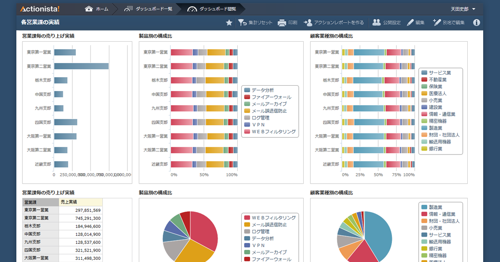Click the 別名で編集 pencil-plus icon
Image resolution: width=500 pixels, height=262 pixels.
tap(437, 23)
